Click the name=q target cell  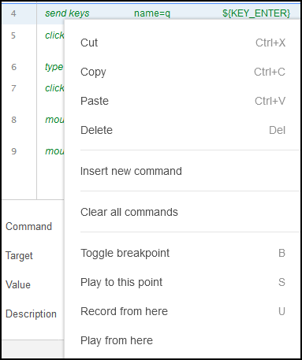tap(152, 13)
